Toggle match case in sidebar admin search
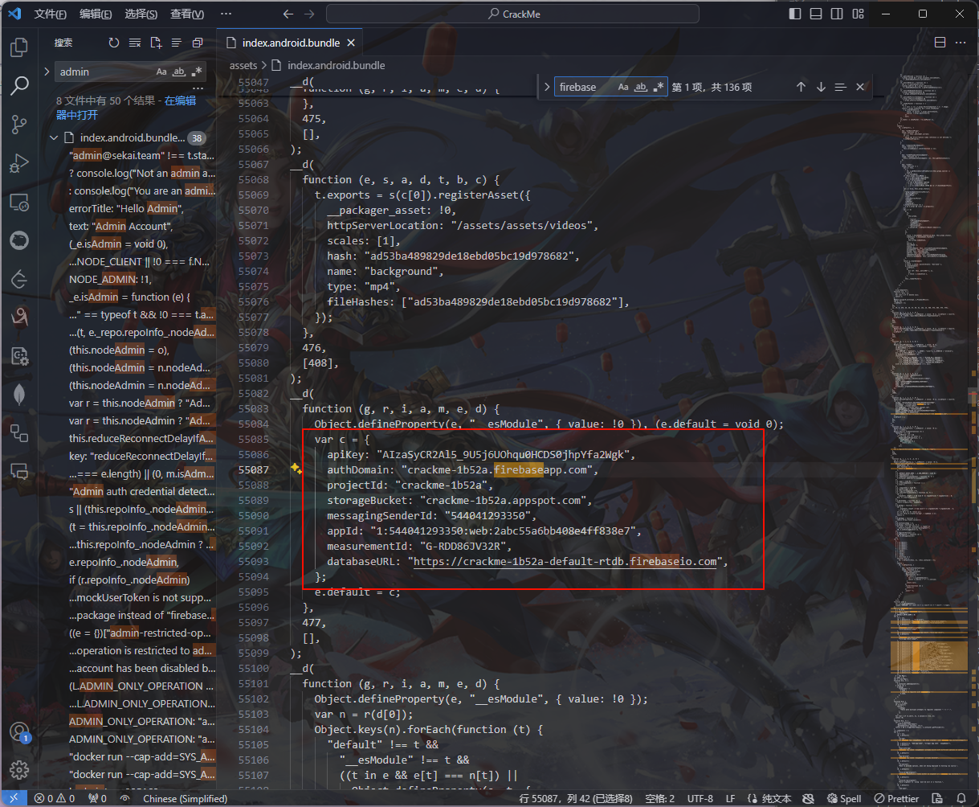Screen dimensions: 979x807 pyautogui.click(x=161, y=72)
